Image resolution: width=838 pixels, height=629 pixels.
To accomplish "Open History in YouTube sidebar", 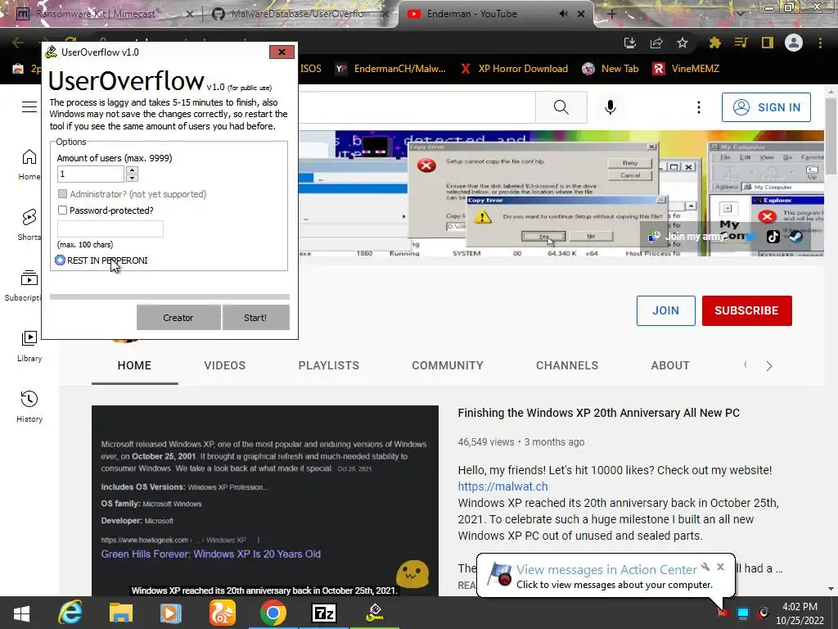I will (x=29, y=407).
